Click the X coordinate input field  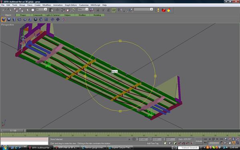tap(143, 139)
